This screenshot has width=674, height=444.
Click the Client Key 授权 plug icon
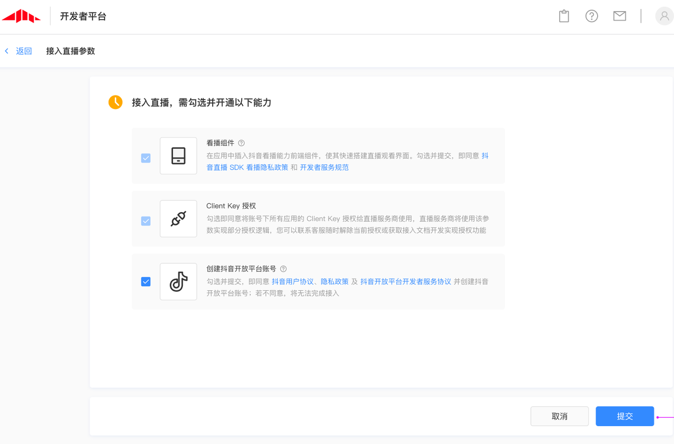click(179, 219)
